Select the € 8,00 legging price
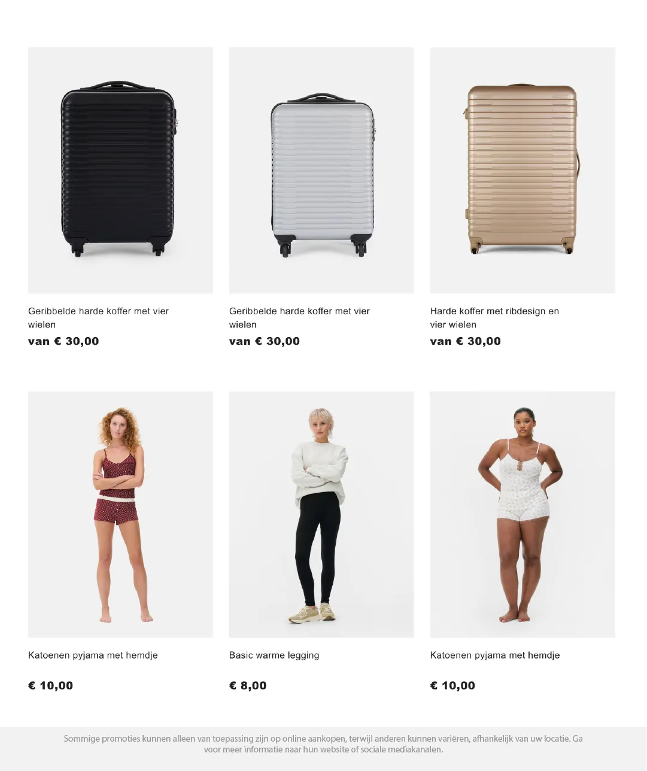This screenshot has width=647, height=771. click(248, 685)
